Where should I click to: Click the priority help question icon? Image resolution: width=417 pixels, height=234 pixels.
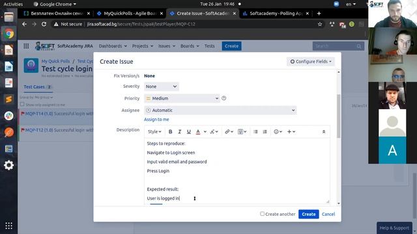point(224,98)
